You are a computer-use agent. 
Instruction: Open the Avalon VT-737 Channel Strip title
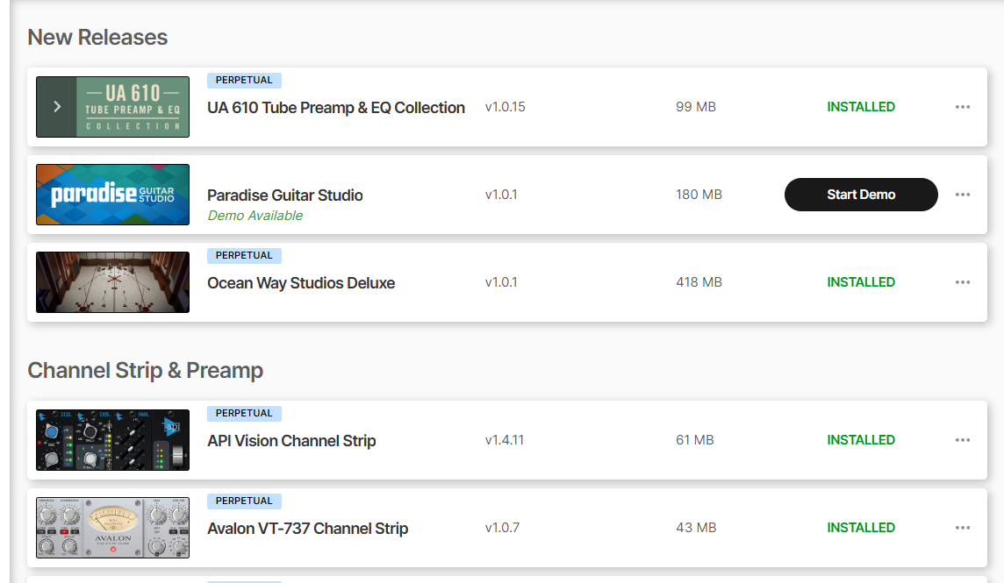(x=308, y=529)
